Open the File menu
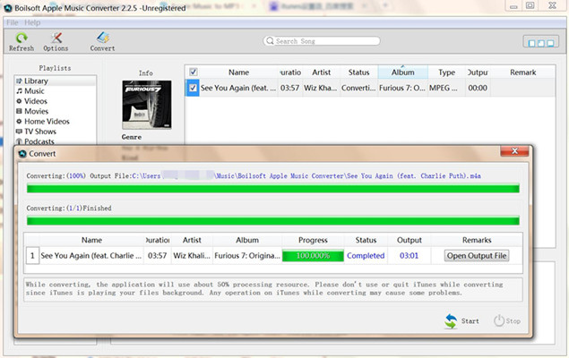Screen dimensions: 569x358 click(12, 22)
